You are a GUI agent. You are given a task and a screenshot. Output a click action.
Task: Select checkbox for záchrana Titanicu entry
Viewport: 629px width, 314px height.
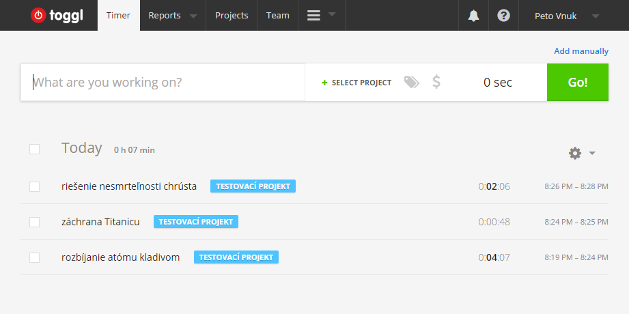tap(34, 222)
